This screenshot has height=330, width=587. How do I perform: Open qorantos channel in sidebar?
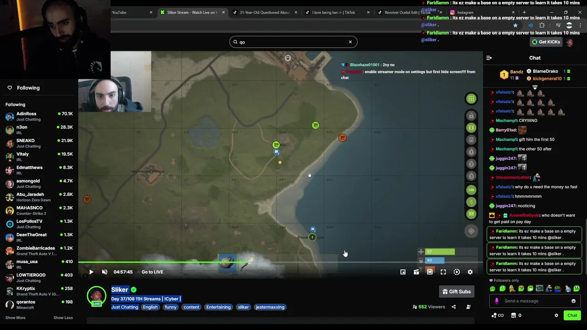[x=39, y=304]
